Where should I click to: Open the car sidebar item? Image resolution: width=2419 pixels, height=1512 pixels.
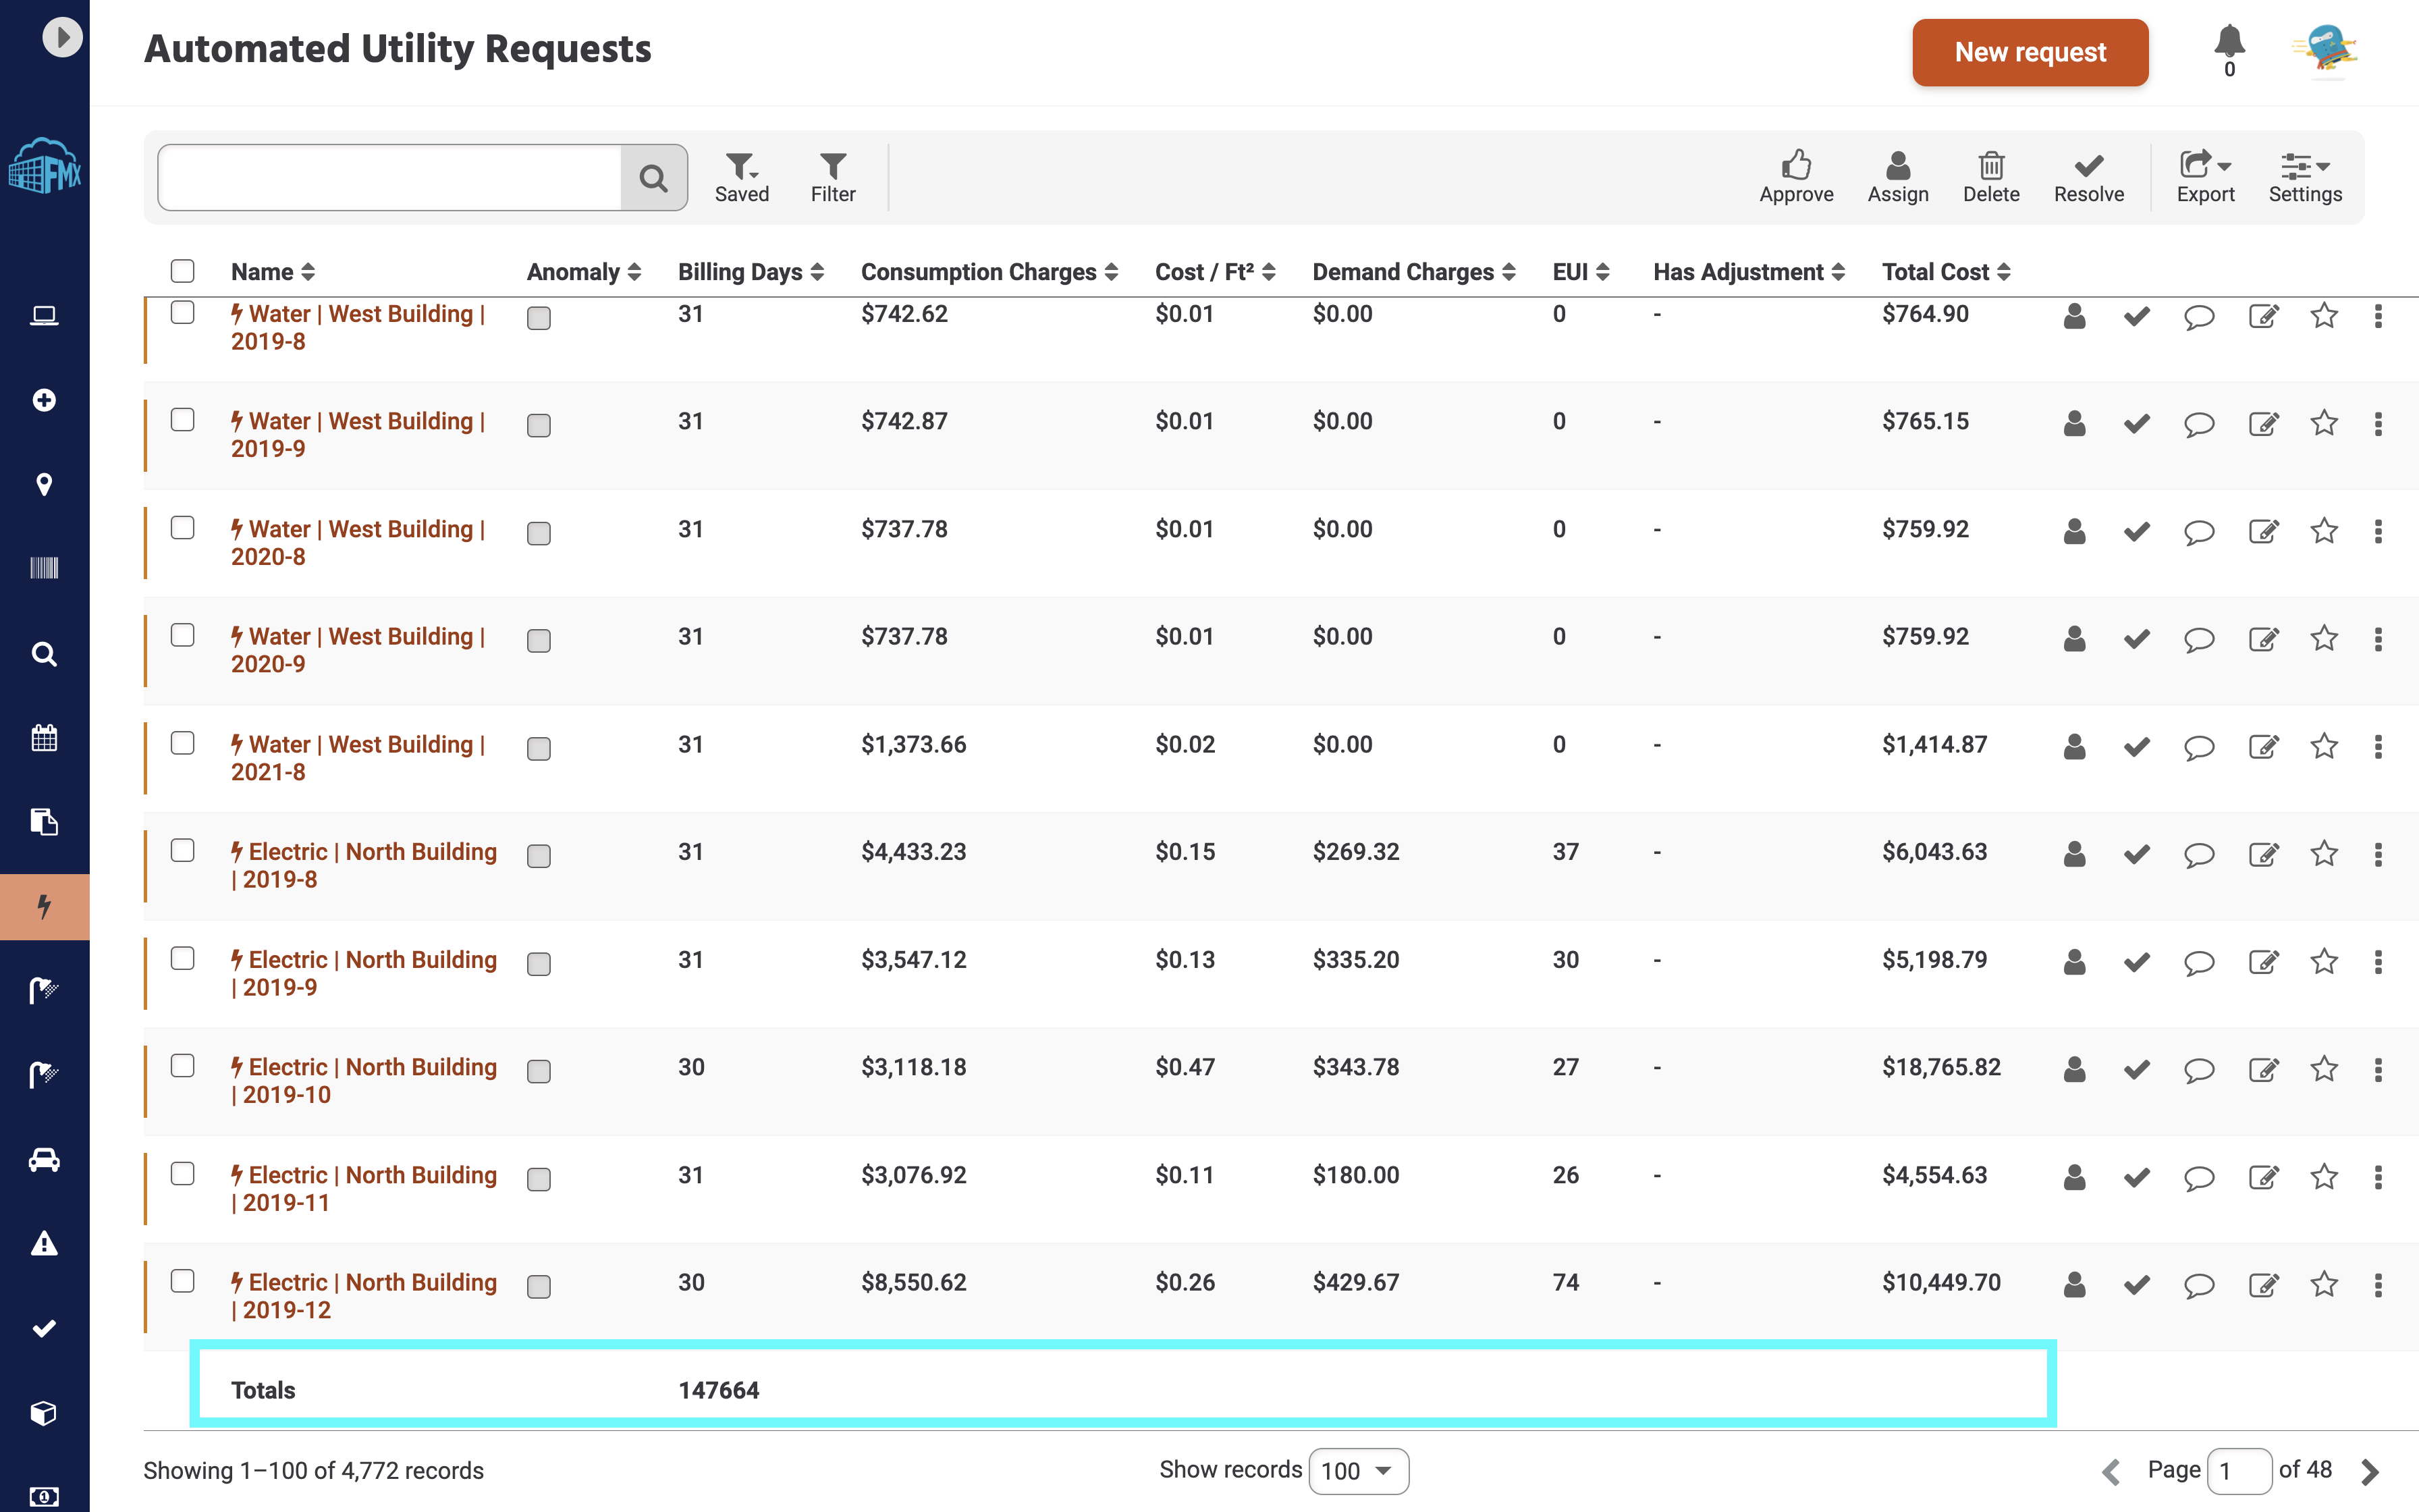pyautogui.click(x=44, y=1160)
